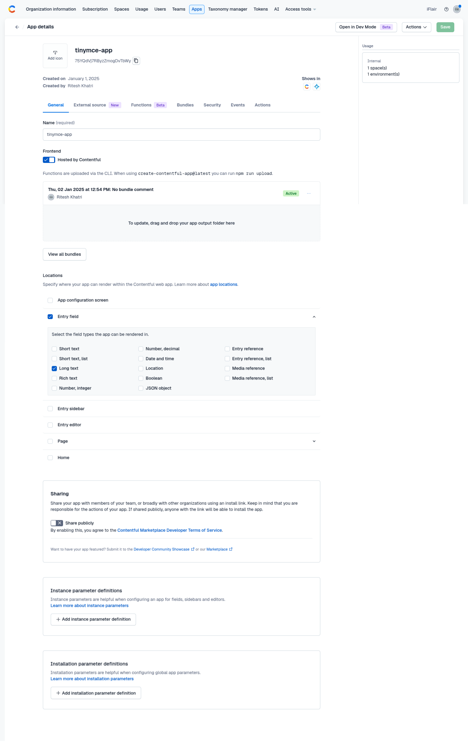Open the Developer Community Showcase link
This screenshot has width=468, height=742.
[161, 549]
